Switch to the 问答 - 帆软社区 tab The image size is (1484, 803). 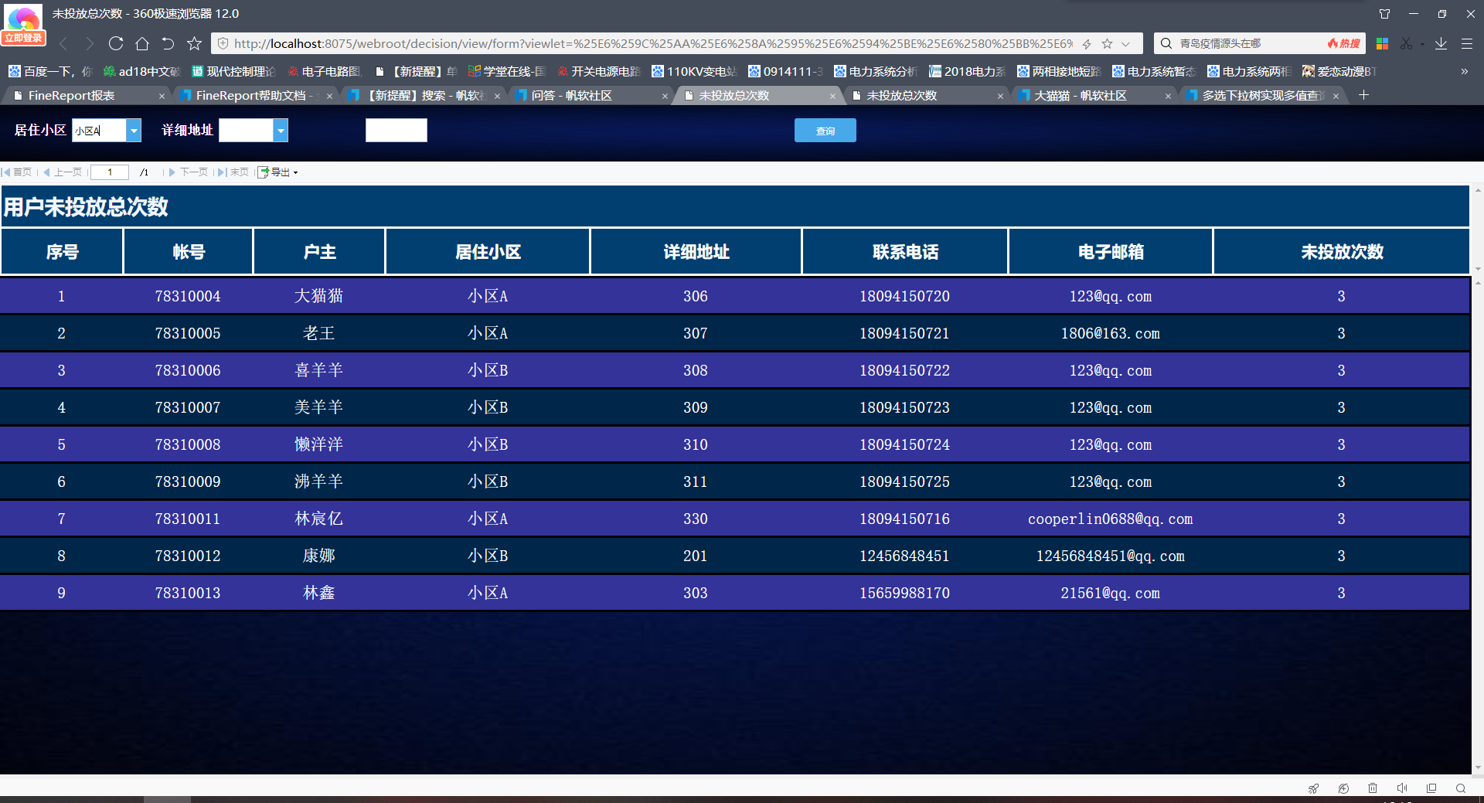point(571,96)
